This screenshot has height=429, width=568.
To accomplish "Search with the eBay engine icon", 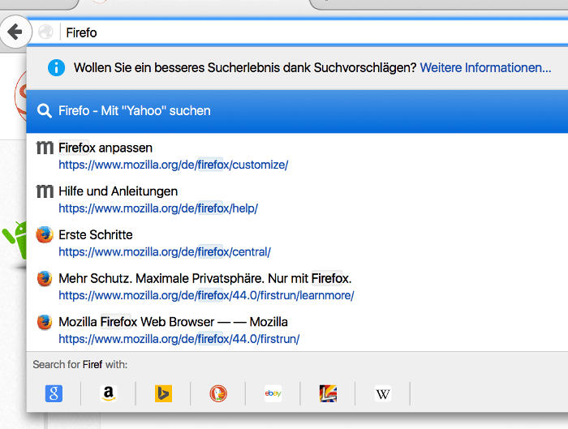I will (273, 394).
